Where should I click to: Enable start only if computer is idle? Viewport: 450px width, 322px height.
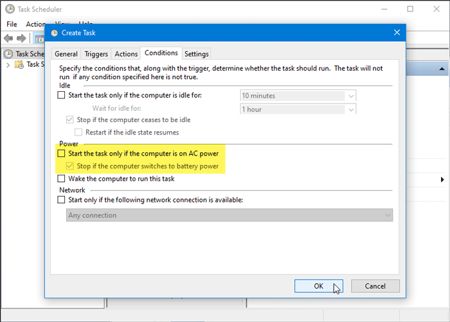(x=62, y=96)
